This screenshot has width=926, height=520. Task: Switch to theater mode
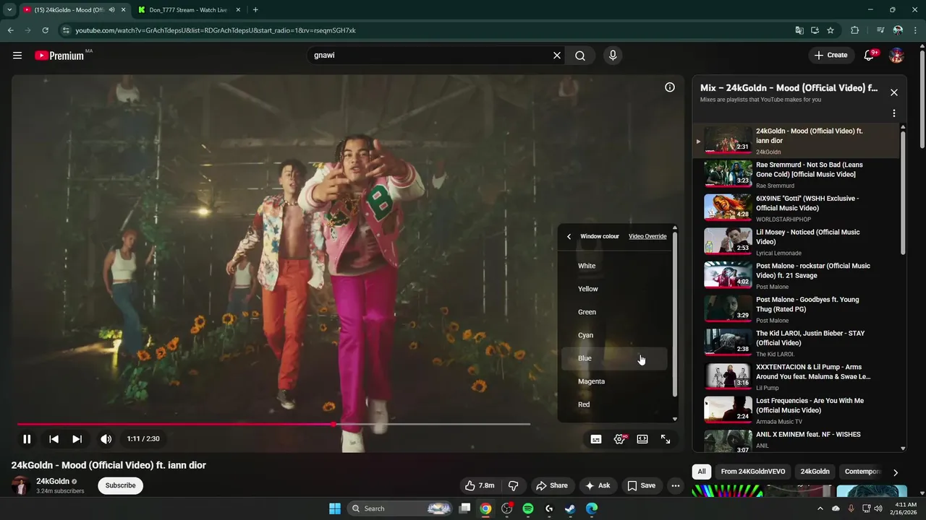tap(642, 439)
